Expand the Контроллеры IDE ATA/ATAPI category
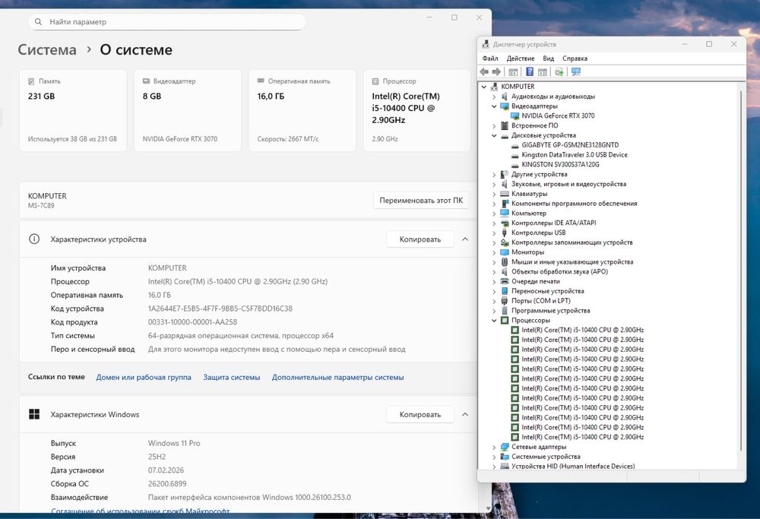This screenshot has height=519, width=760. click(x=494, y=223)
